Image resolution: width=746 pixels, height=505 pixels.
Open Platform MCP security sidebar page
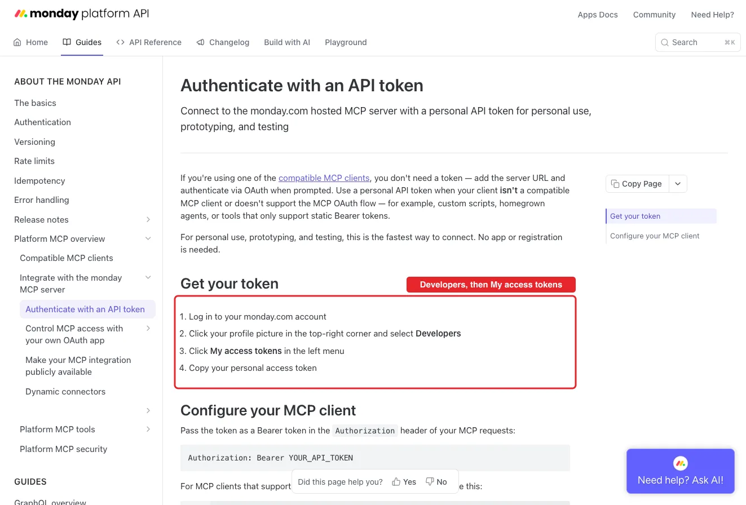(63, 449)
